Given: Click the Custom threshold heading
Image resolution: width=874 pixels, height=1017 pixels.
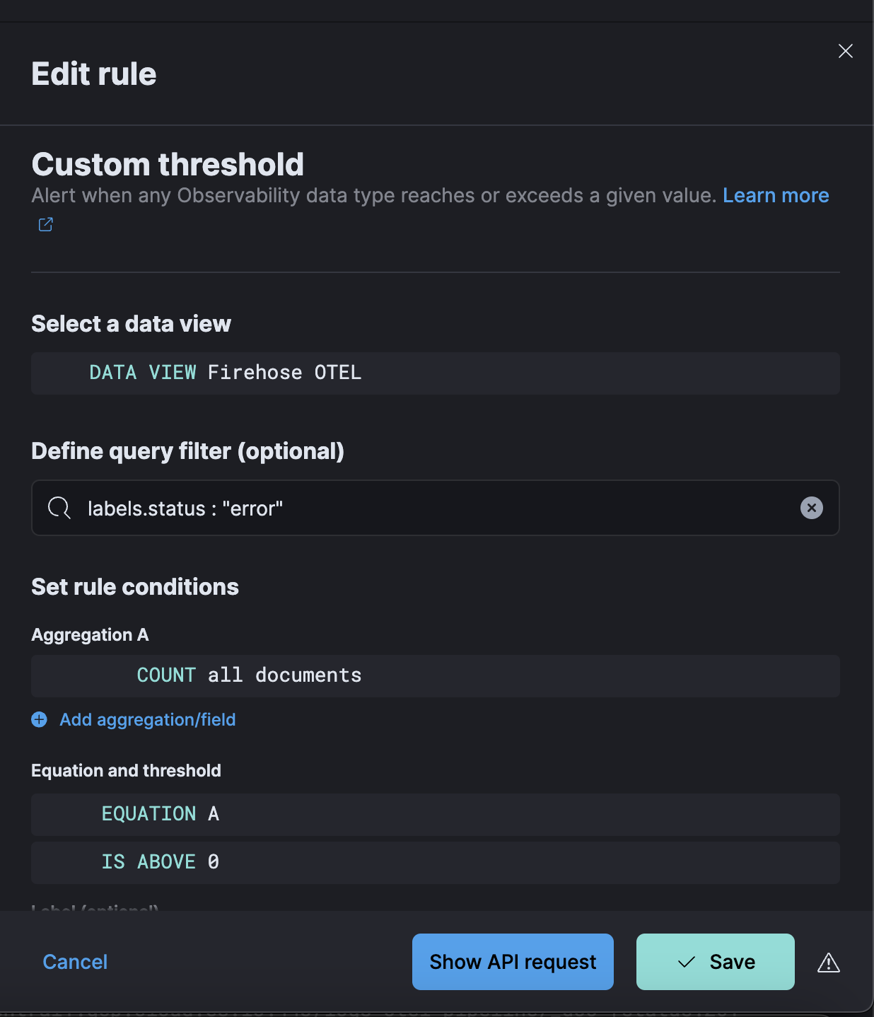Looking at the screenshot, I should pos(168,165).
